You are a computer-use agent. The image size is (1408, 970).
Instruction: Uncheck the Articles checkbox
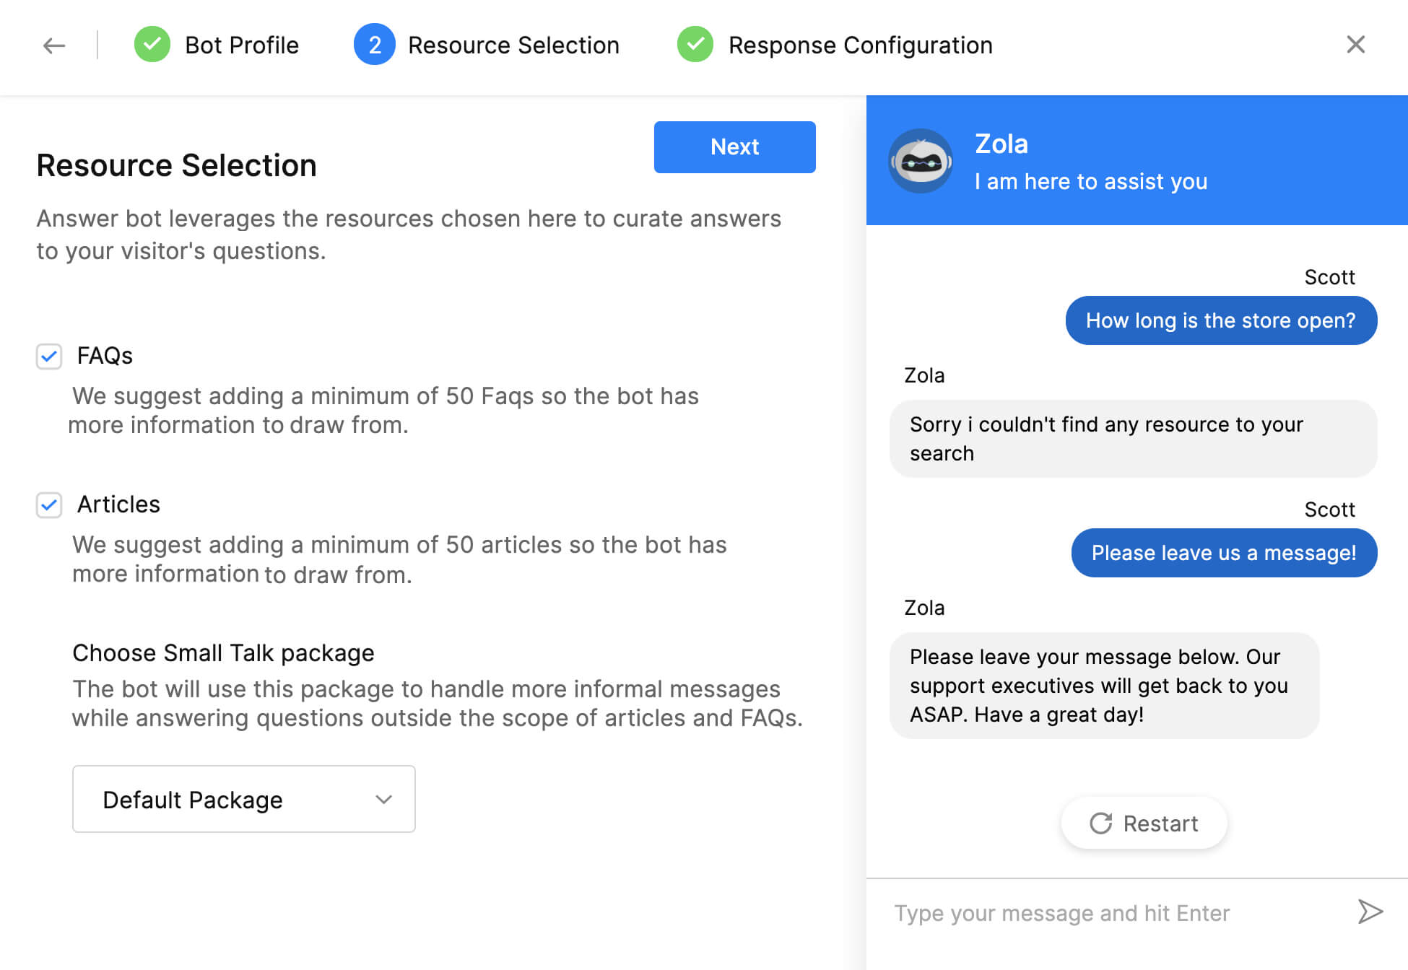click(x=49, y=504)
